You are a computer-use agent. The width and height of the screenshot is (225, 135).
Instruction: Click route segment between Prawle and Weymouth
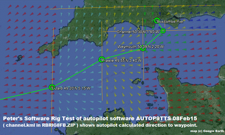pyautogui.click(x=122, y=54)
